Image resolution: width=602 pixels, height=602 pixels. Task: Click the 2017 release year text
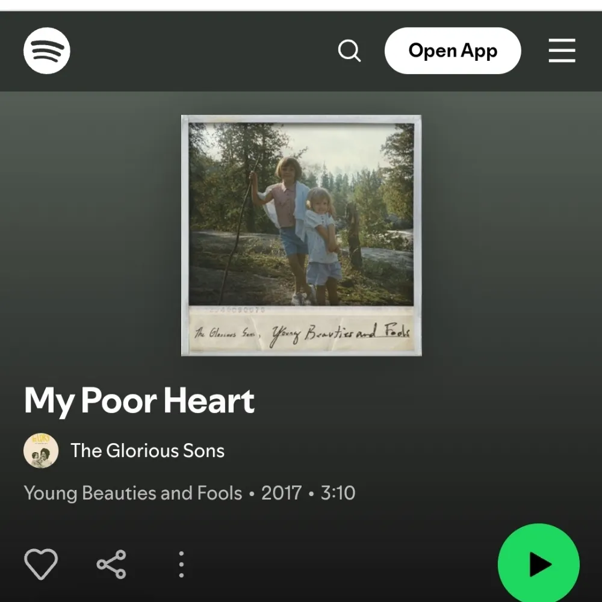(x=281, y=492)
